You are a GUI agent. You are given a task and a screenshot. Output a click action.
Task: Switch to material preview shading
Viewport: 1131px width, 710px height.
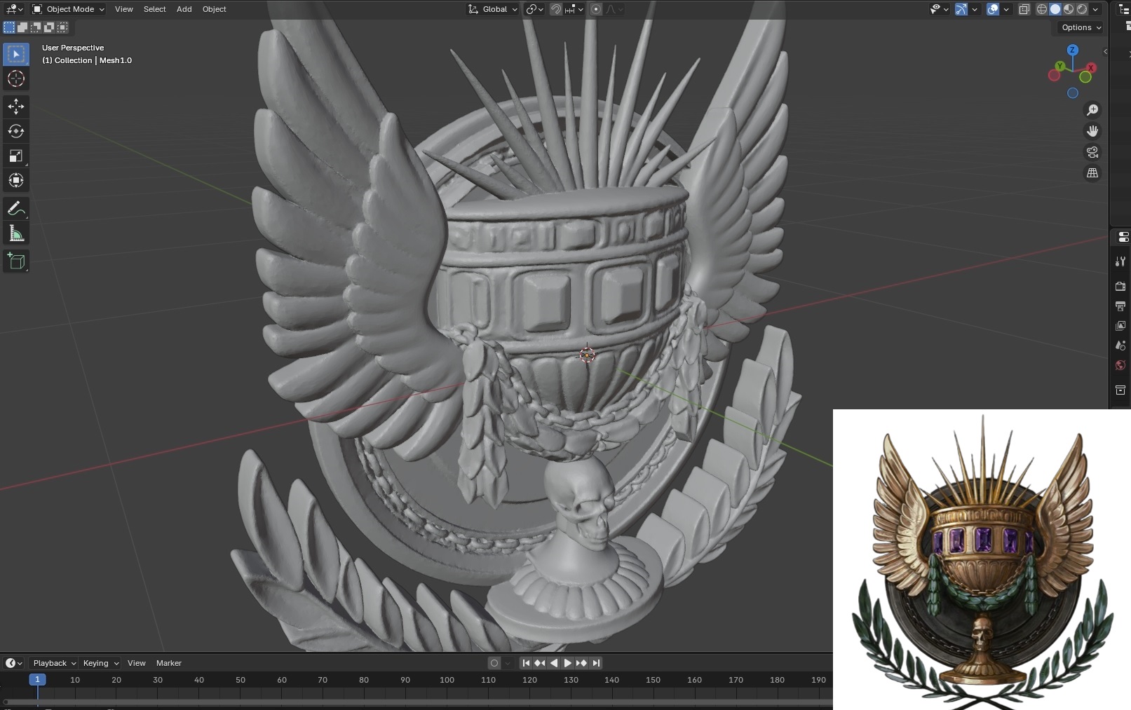[x=1069, y=9]
